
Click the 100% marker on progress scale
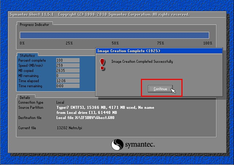pyautogui.click(x=207, y=43)
